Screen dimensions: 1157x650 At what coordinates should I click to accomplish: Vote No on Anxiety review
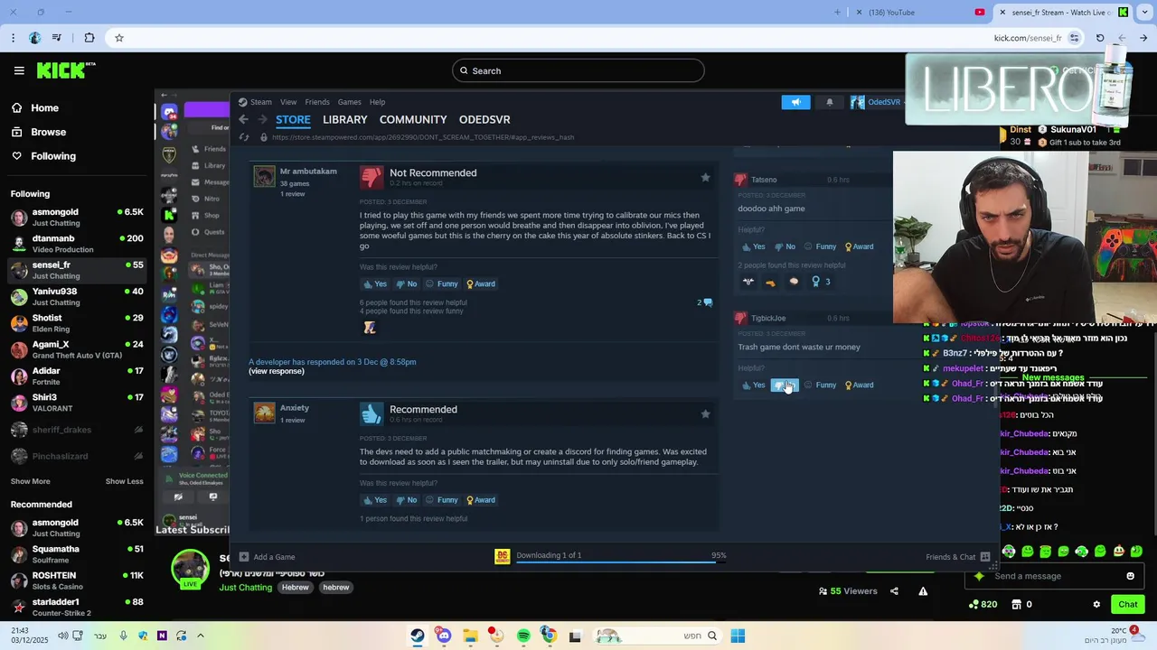pyautogui.click(x=407, y=500)
